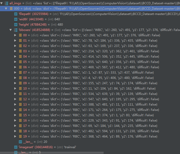Click the dict icon of entry 08
Viewport: 180px width, 154px height.
tap(20, 78)
